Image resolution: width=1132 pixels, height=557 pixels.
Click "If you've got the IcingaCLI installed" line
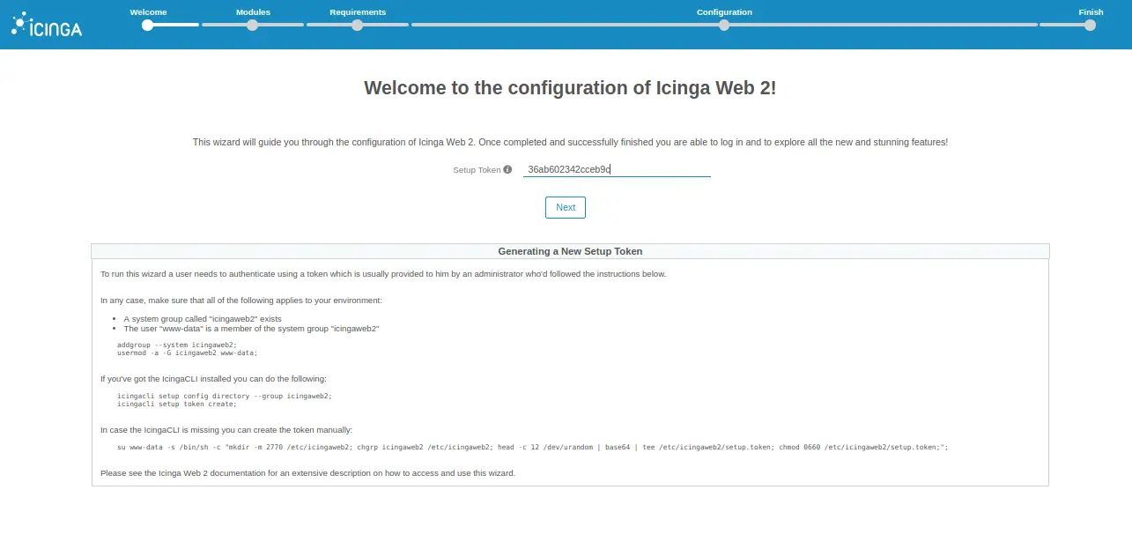click(x=213, y=379)
